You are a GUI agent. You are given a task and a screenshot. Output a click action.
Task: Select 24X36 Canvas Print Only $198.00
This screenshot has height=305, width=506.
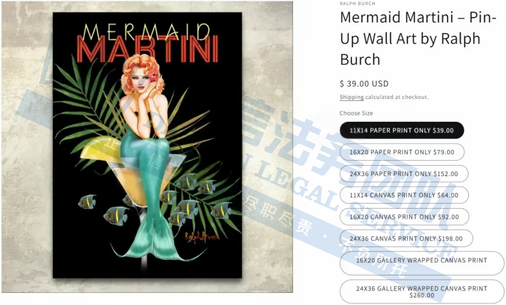pyautogui.click(x=406, y=238)
